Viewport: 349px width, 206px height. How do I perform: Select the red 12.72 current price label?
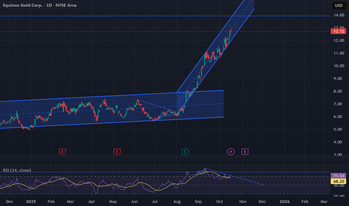tap(339, 31)
